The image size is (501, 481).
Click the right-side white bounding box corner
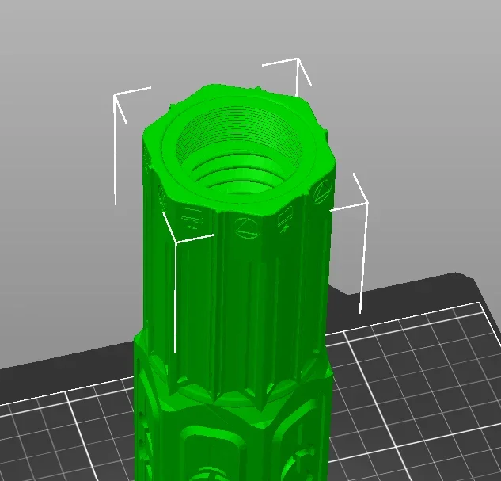tap(366, 204)
